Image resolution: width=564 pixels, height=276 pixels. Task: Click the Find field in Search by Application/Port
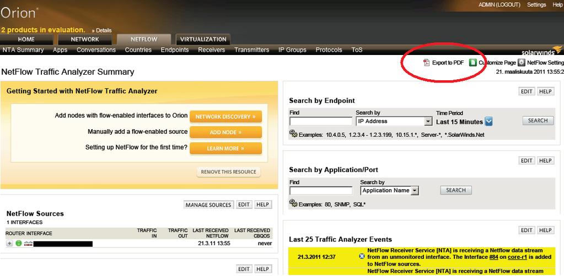click(x=321, y=191)
